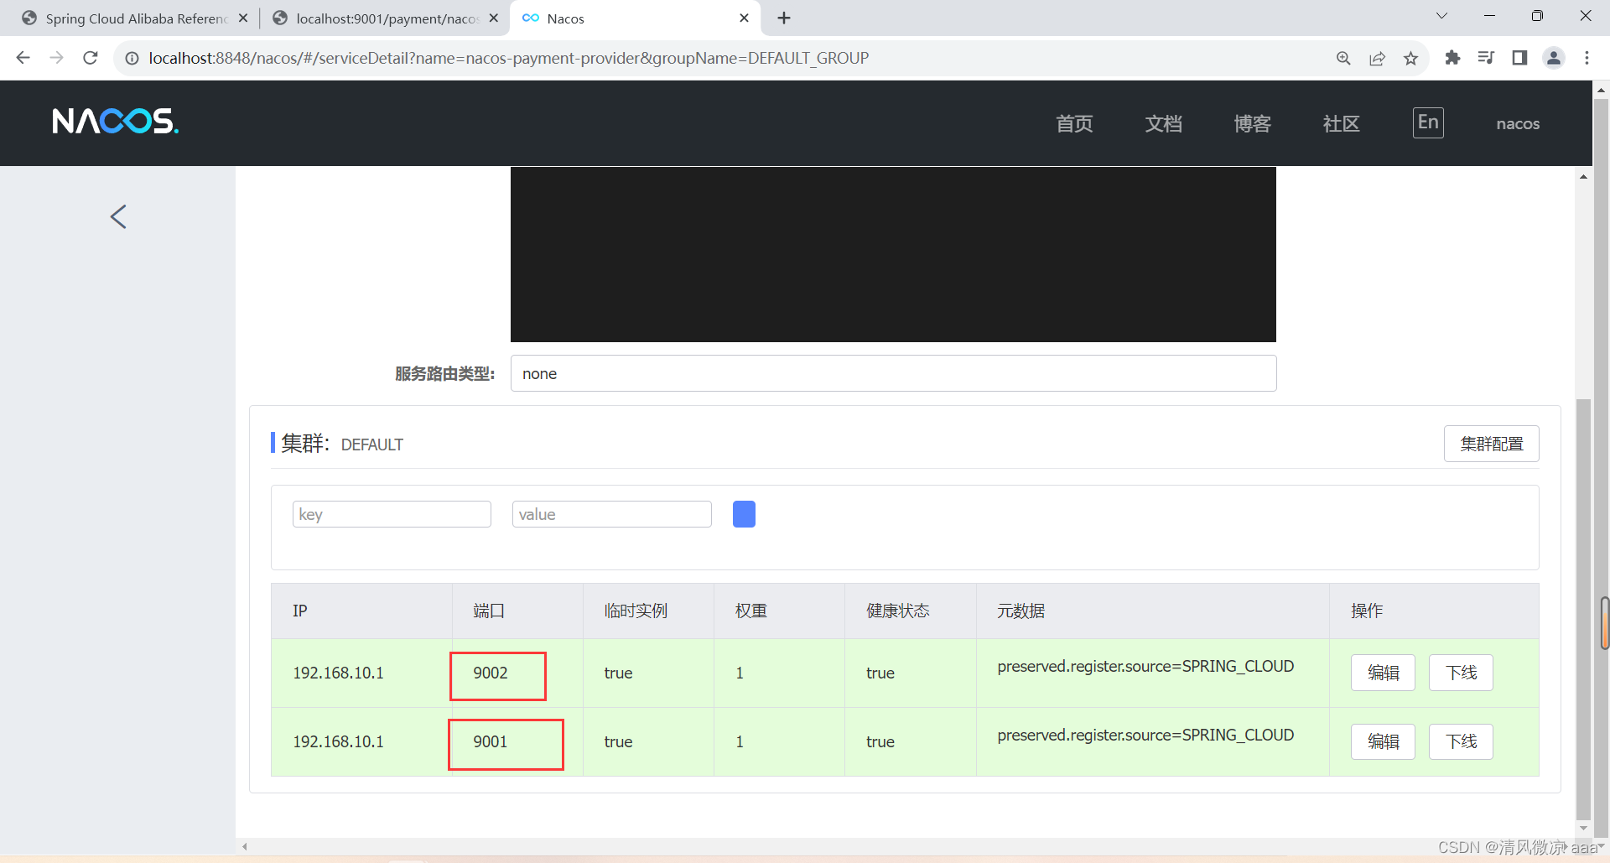Go back using the browser back arrow
This screenshot has width=1610, height=863.
23,58
